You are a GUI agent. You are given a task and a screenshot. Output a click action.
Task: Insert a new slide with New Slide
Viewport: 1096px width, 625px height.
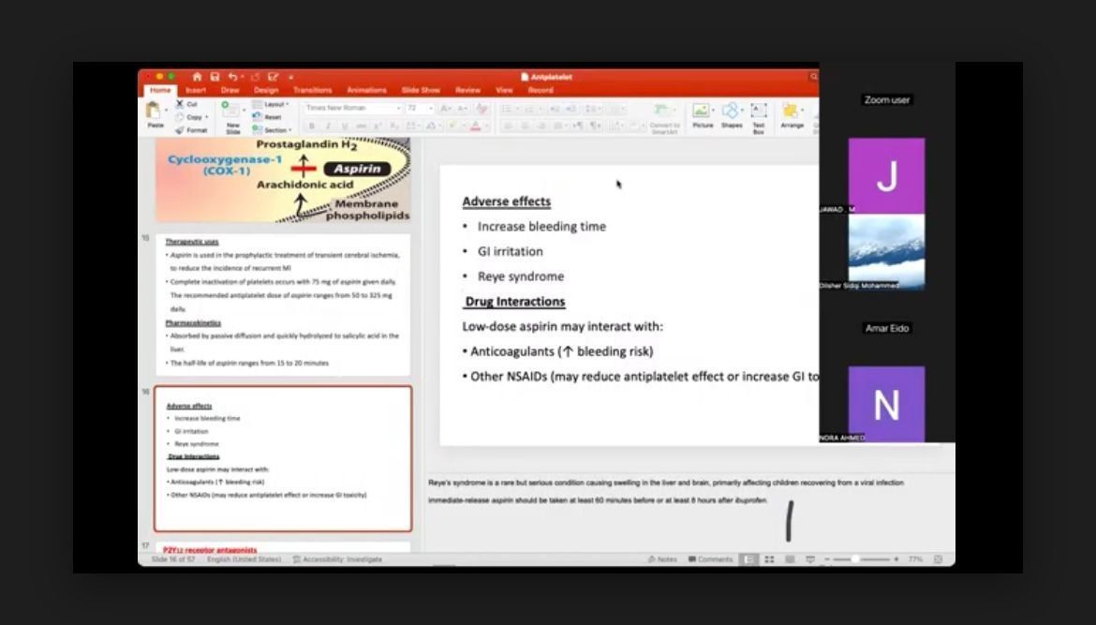[232, 116]
